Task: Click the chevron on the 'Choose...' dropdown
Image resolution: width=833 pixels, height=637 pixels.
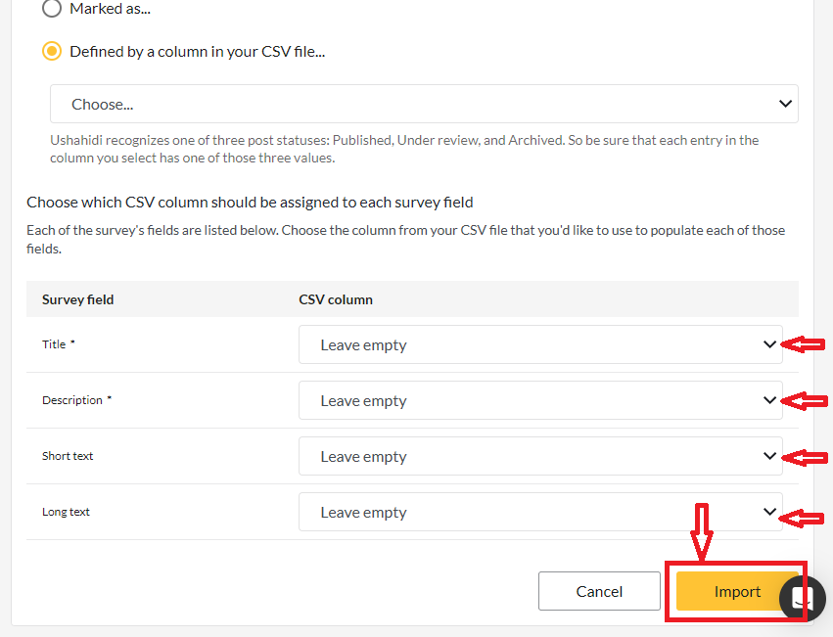Action: 784,103
